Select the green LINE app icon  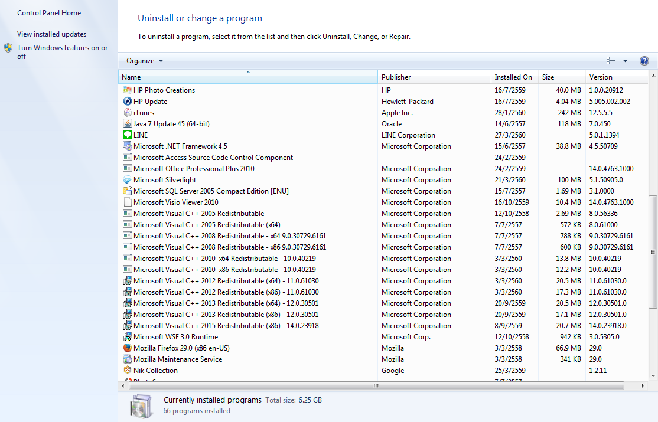pyautogui.click(x=127, y=135)
